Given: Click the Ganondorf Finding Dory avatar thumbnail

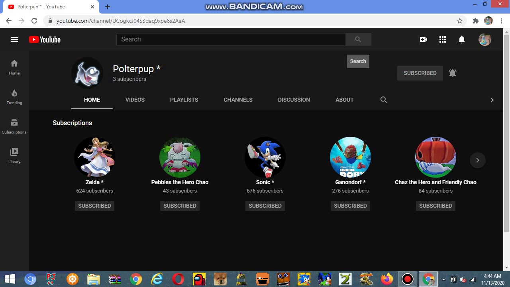Looking at the screenshot, I should [x=350, y=157].
